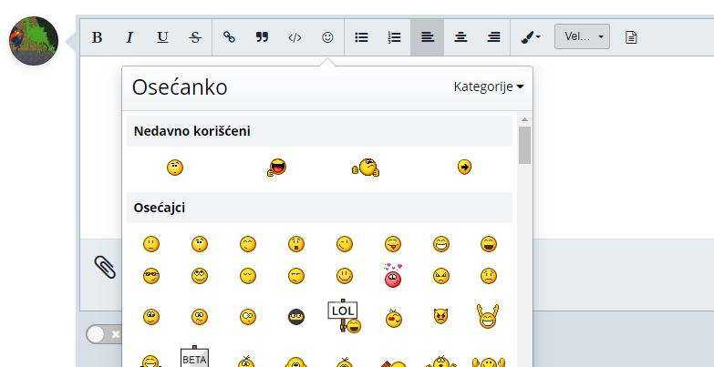Click the user avatar picture
The width and height of the screenshot is (714, 367).
tap(34, 41)
